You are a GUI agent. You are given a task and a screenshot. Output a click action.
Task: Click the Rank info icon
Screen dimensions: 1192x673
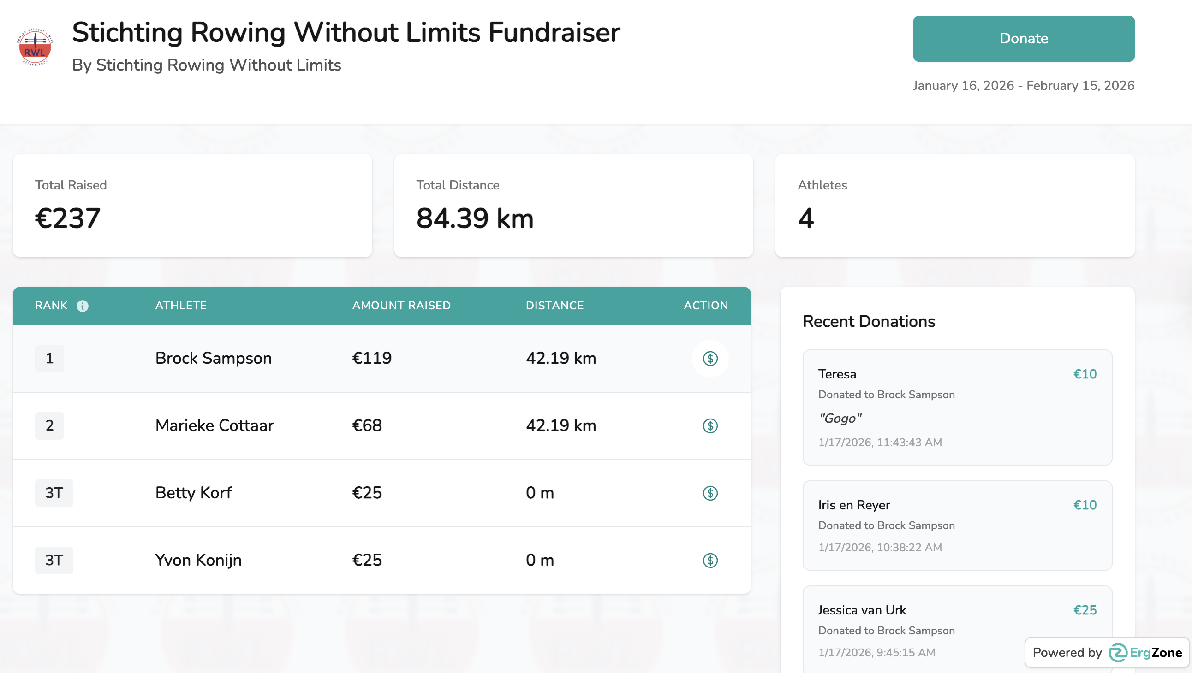[x=83, y=306]
